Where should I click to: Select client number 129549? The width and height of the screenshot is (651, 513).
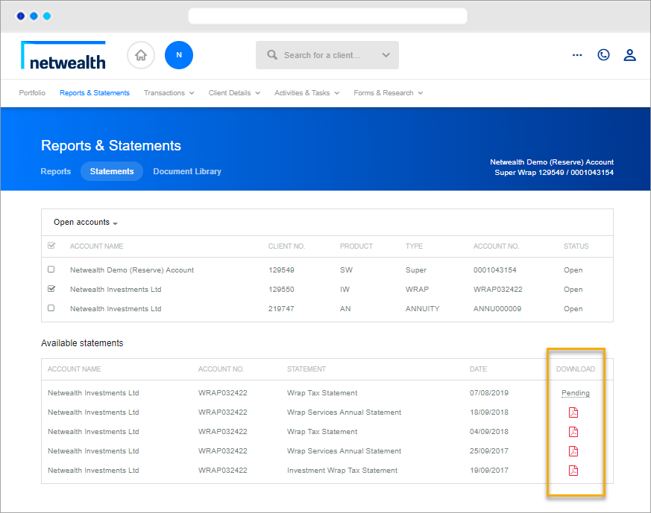[x=281, y=270]
